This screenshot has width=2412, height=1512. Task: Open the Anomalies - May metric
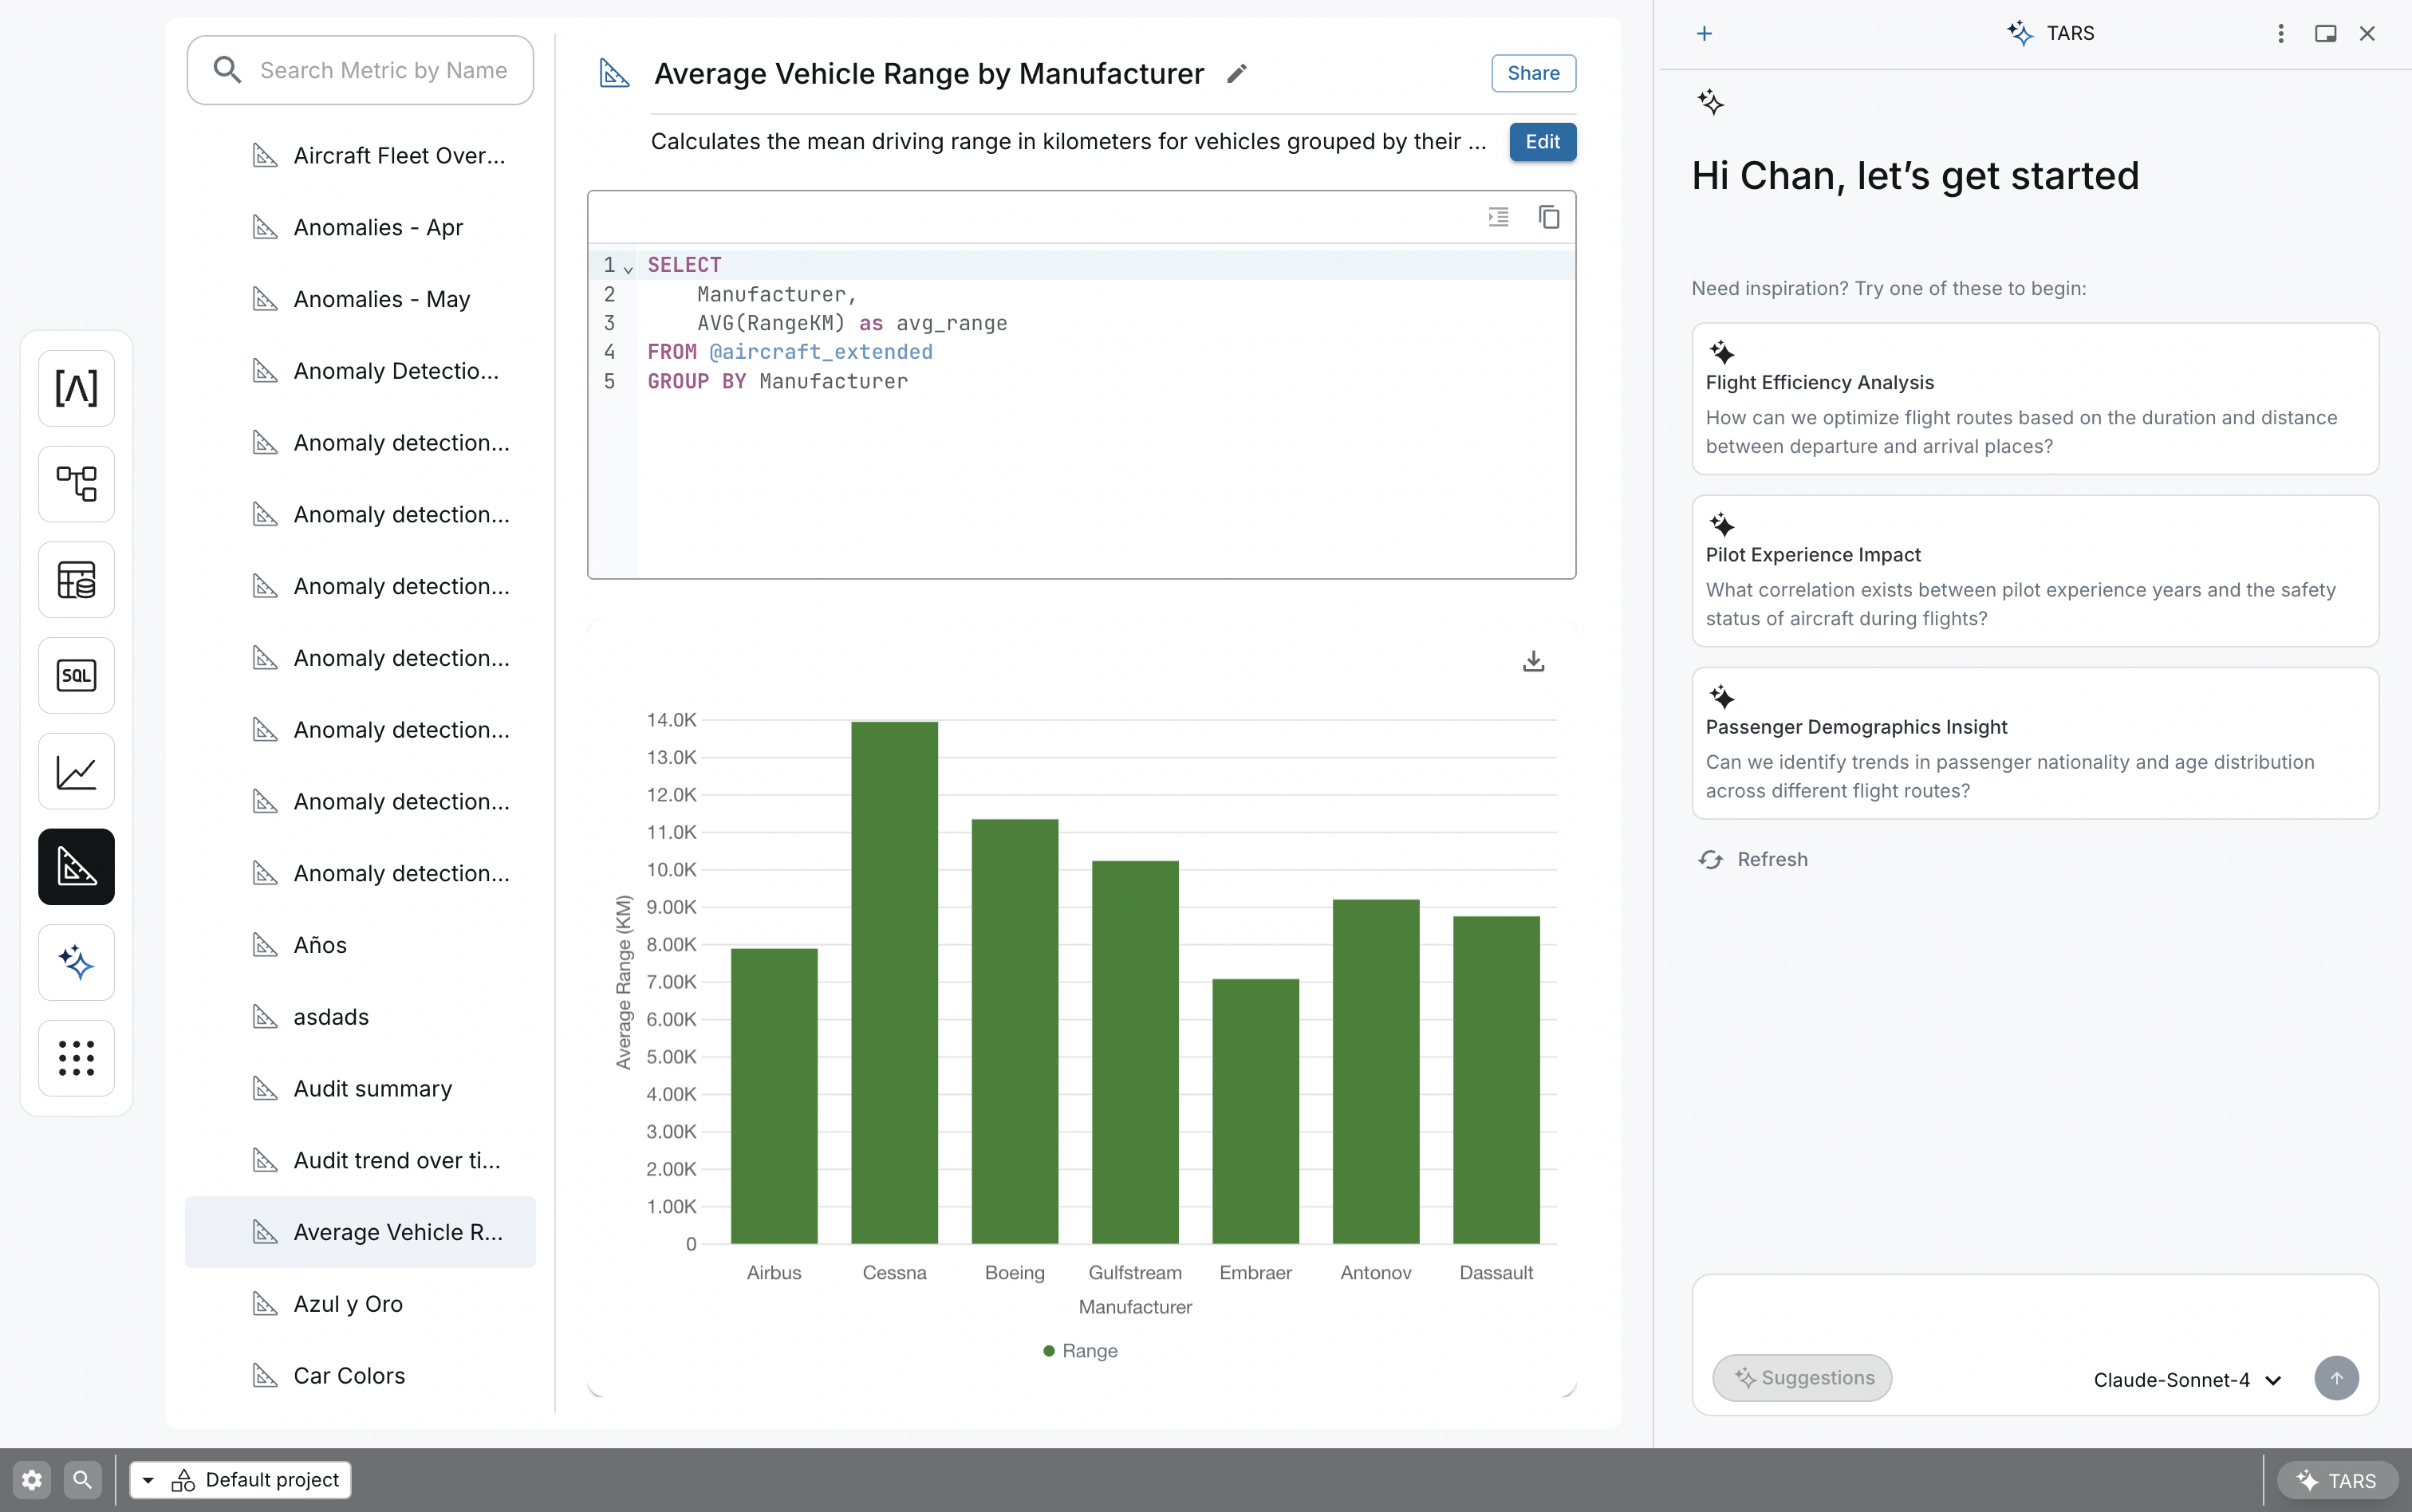(x=381, y=299)
